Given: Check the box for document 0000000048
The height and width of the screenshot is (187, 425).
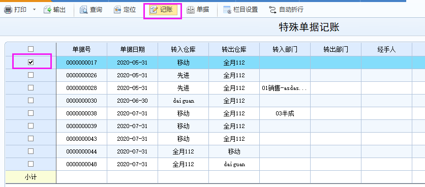Looking at the screenshot, I should (x=31, y=164).
